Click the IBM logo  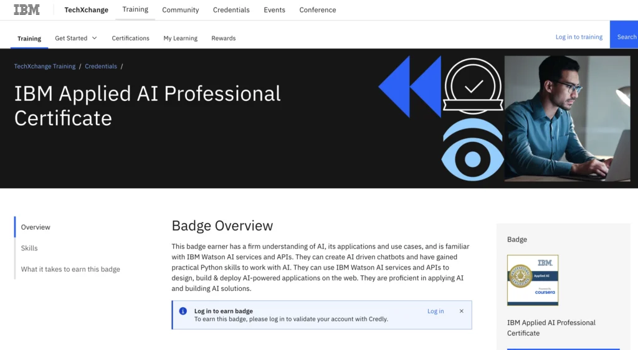(x=27, y=10)
